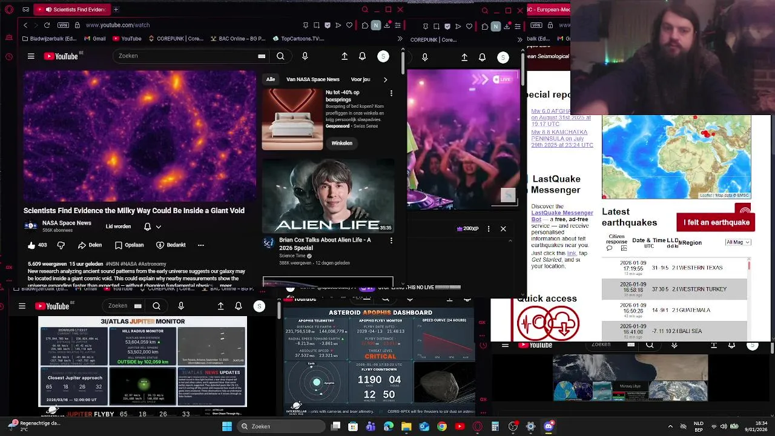Screen dimensions: 775x436
Task: Open Gmail bookmark
Action: (94, 39)
